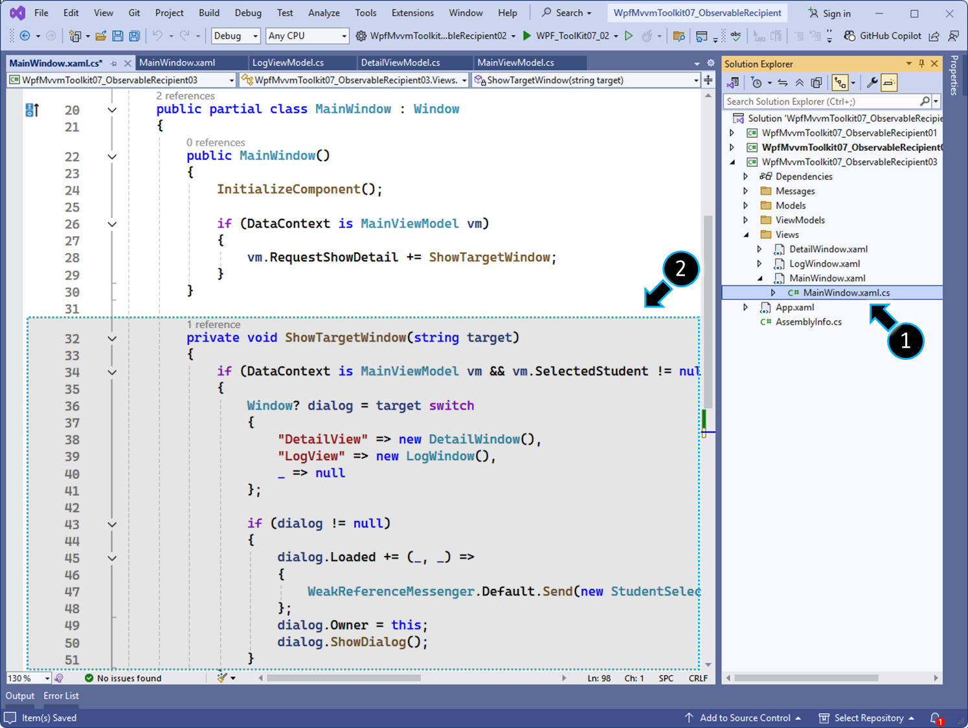The image size is (968, 728).
Task: Switch to the LogViewModel.cs tab
Action: point(288,63)
